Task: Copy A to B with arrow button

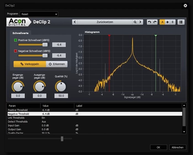Action: click(x=167, y=22)
